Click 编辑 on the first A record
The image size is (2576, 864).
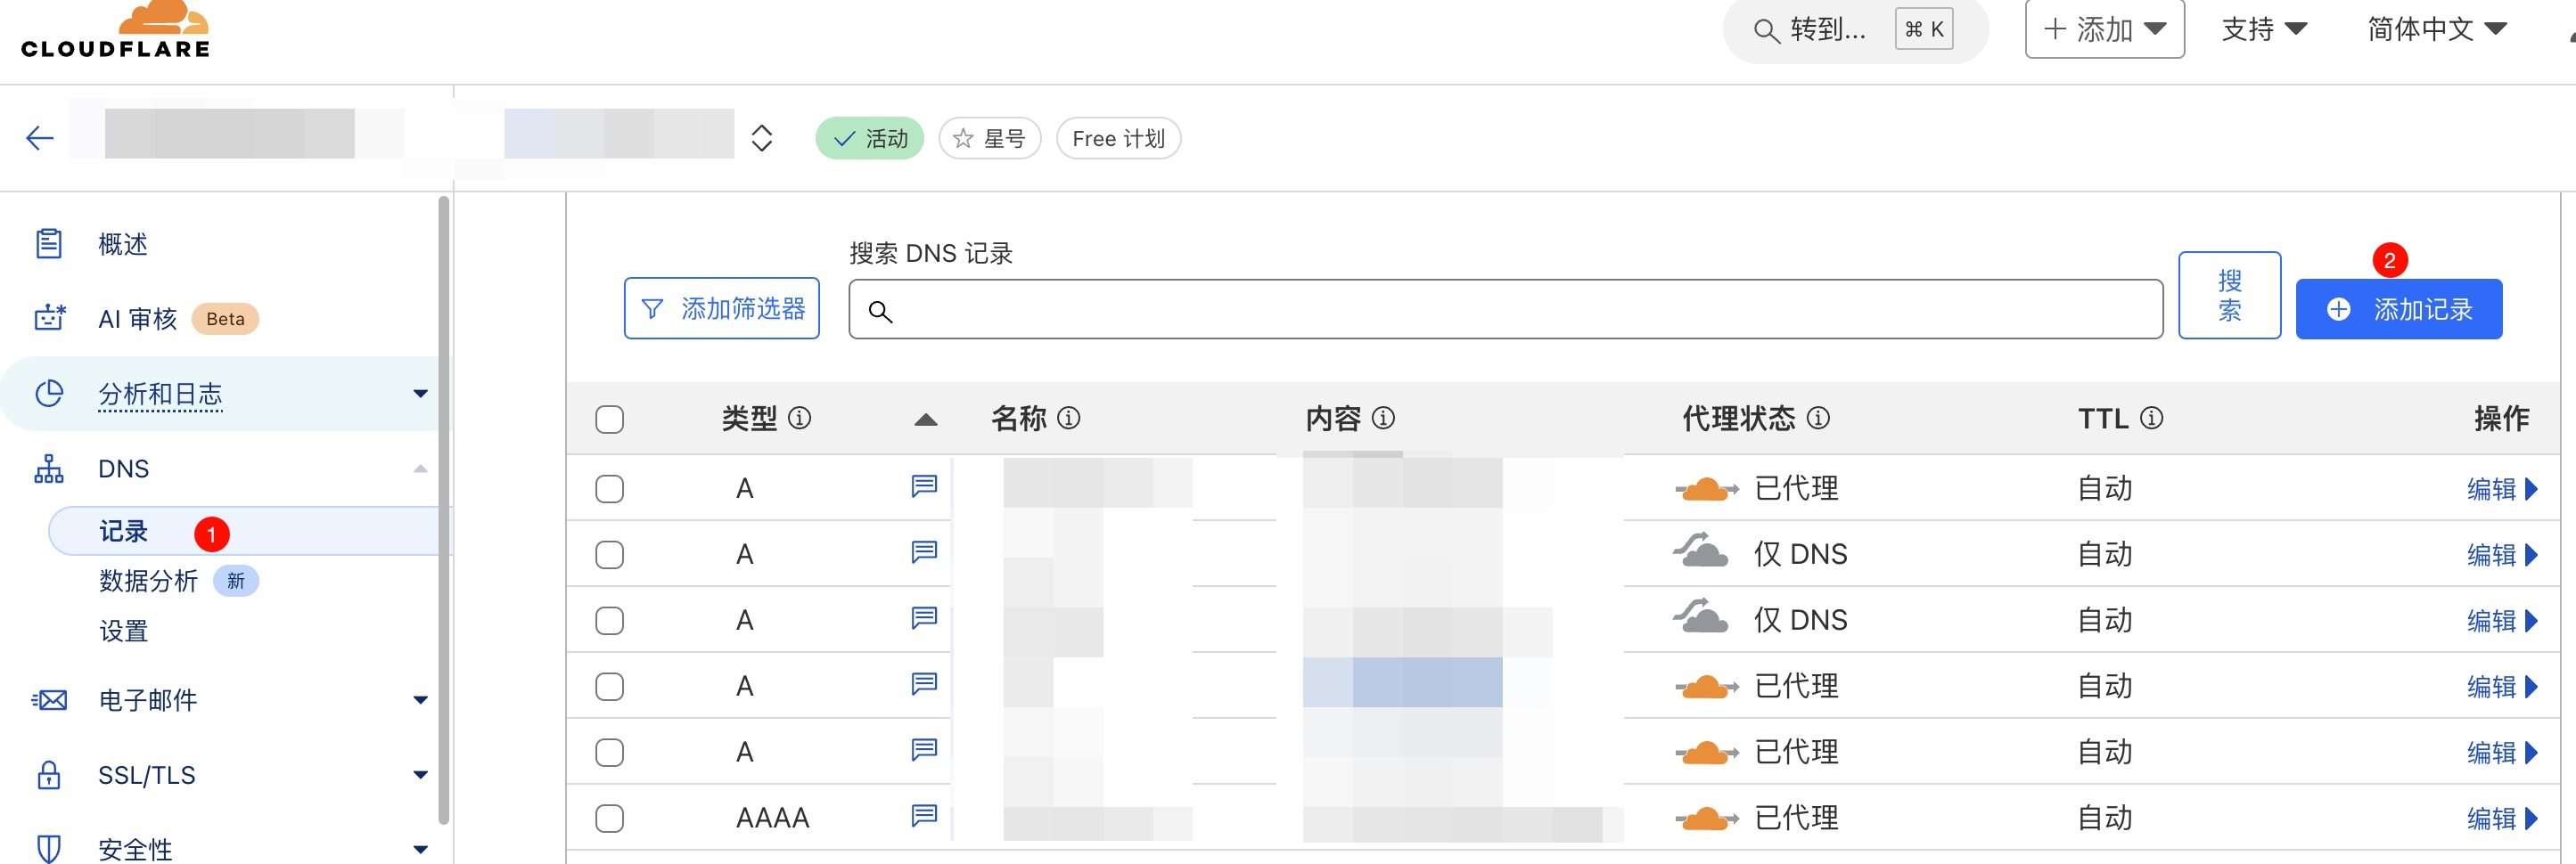[x=2501, y=488]
